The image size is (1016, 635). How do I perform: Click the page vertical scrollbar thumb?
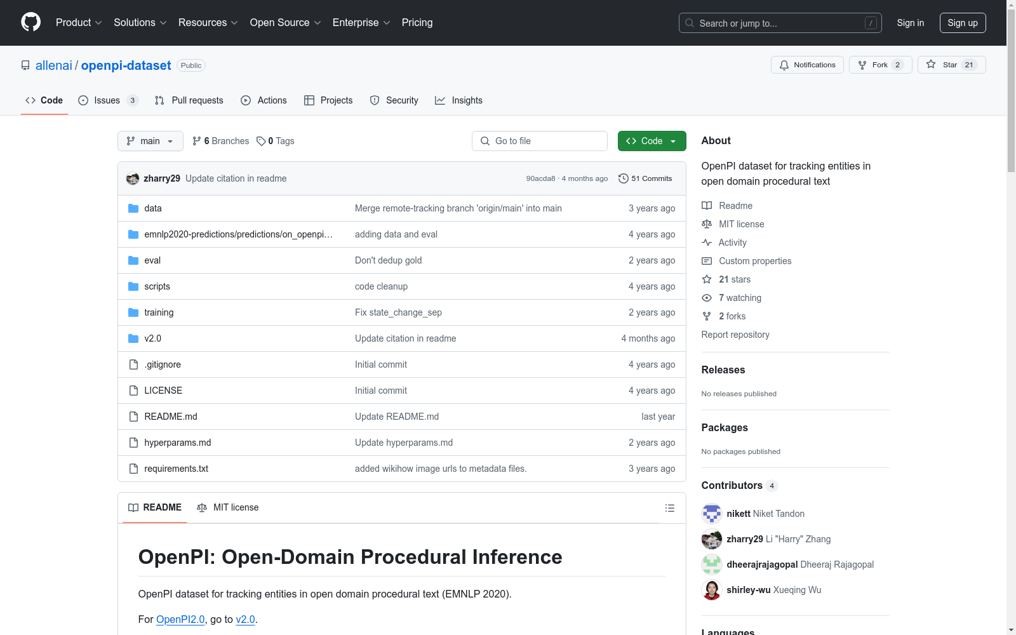(1011, 91)
